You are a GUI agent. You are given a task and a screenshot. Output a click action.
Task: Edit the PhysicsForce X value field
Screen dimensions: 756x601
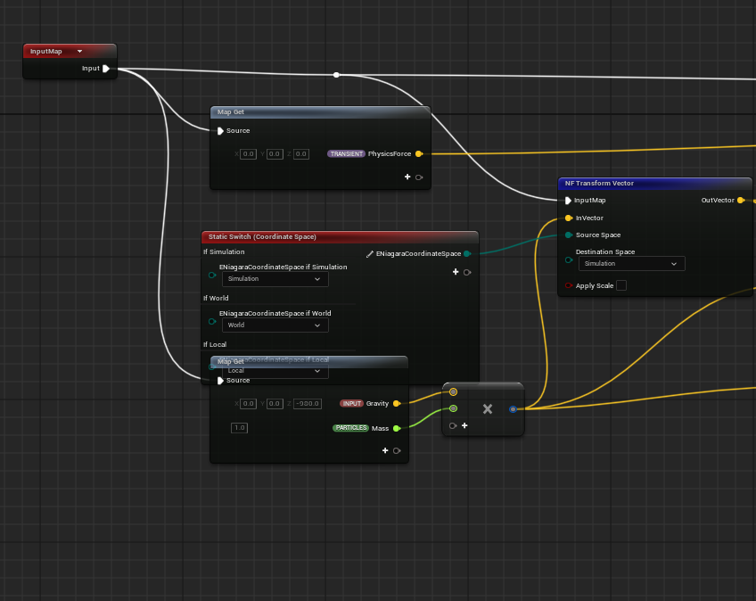tap(249, 154)
